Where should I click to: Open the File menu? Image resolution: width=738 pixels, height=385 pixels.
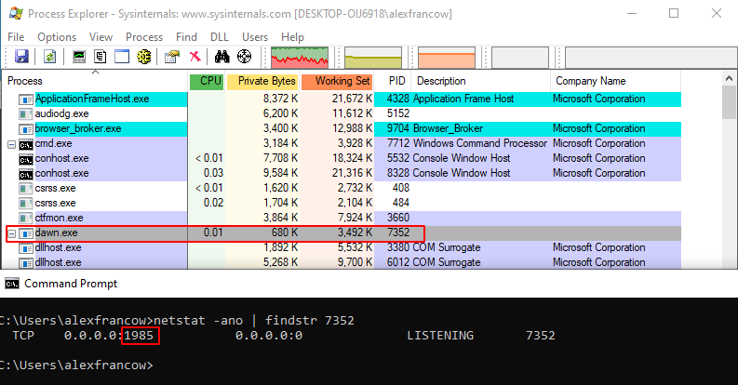[x=16, y=37]
